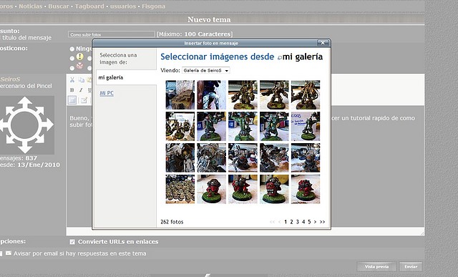
Task: Go to gallery page 5
Action: 309,222
